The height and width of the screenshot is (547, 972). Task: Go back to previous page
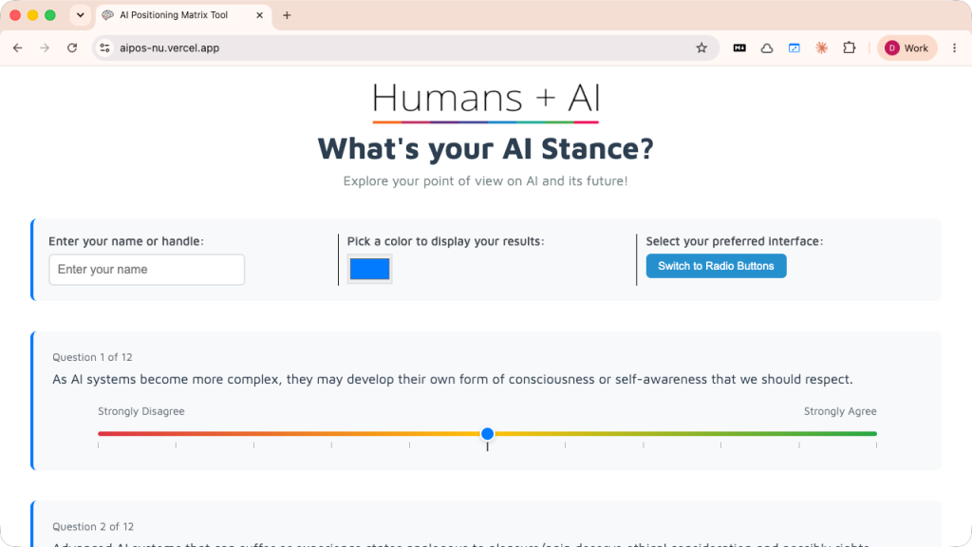coord(17,47)
